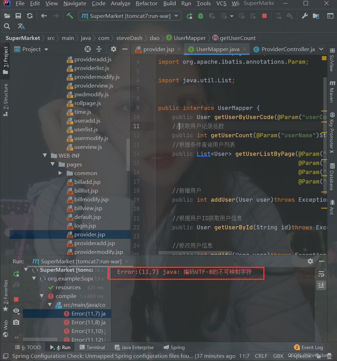
Task: Toggle the Database tool window
Action: [x=332, y=176]
